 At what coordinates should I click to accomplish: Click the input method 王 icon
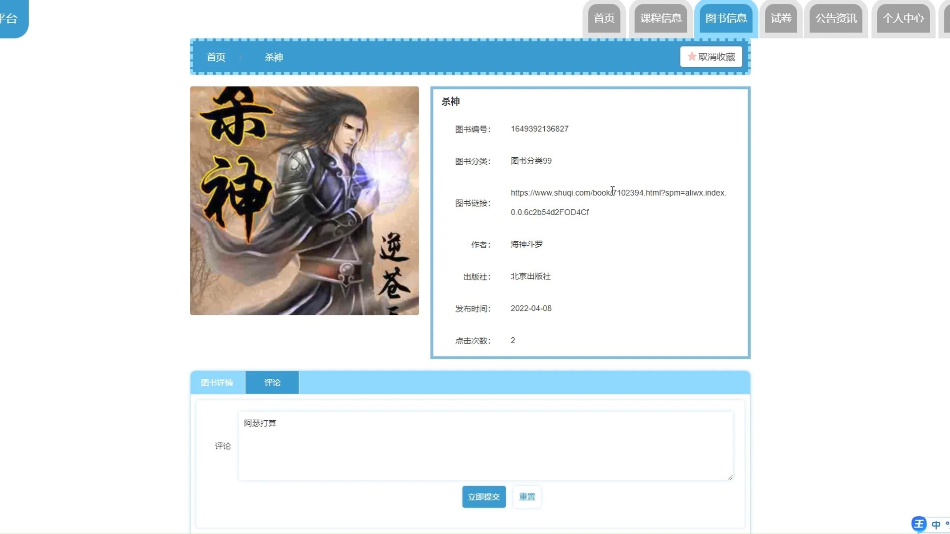click(919, 524)
